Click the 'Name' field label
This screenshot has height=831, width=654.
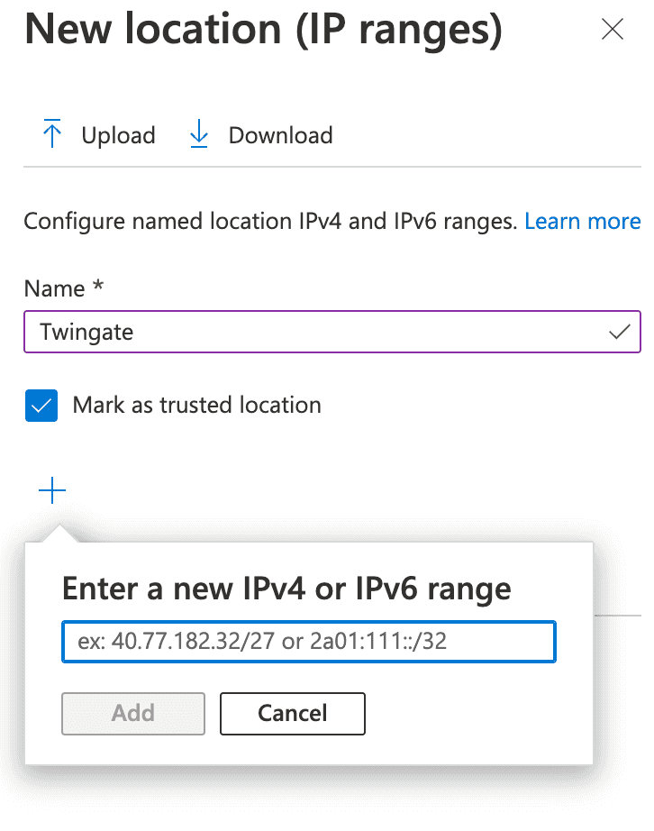[x=52, y=288]
